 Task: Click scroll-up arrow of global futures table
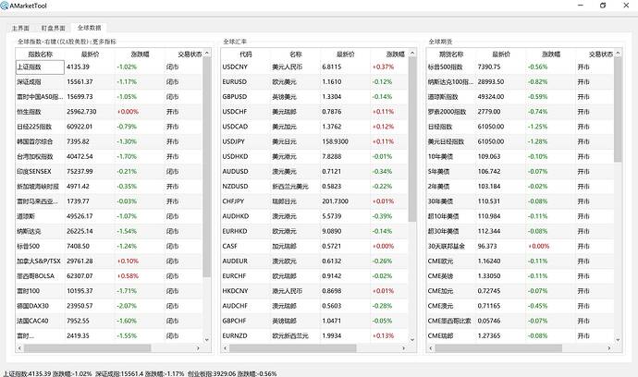618,53
